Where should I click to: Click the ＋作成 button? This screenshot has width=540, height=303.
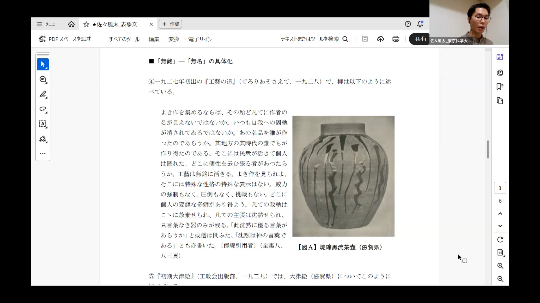170,24
